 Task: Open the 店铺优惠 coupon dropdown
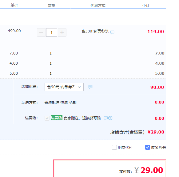64,87
